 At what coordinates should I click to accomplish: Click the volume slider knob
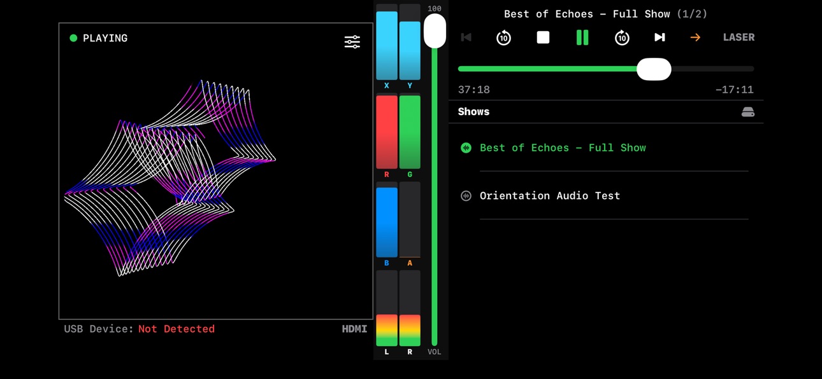[435, 31]
